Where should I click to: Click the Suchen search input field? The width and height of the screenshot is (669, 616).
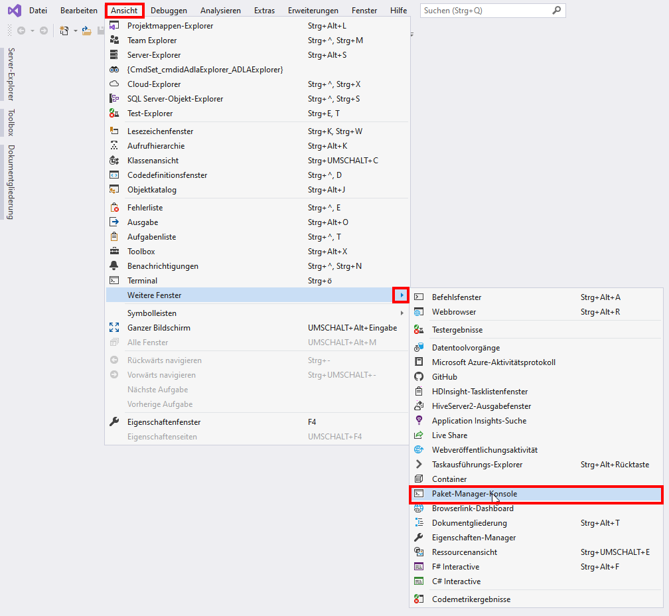pyautogui.click(x=492, y=10)
